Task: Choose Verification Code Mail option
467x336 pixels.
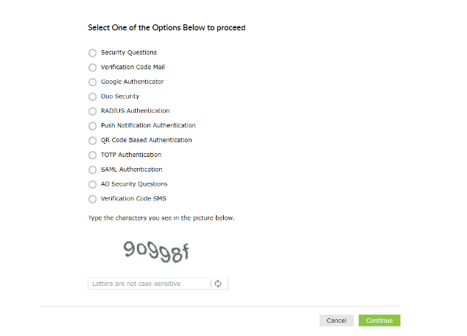Action: pyautogui.click(x=92, y=68)
